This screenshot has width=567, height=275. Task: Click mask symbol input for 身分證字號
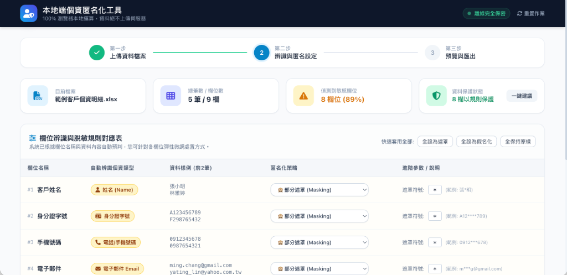tap(435, 216)
